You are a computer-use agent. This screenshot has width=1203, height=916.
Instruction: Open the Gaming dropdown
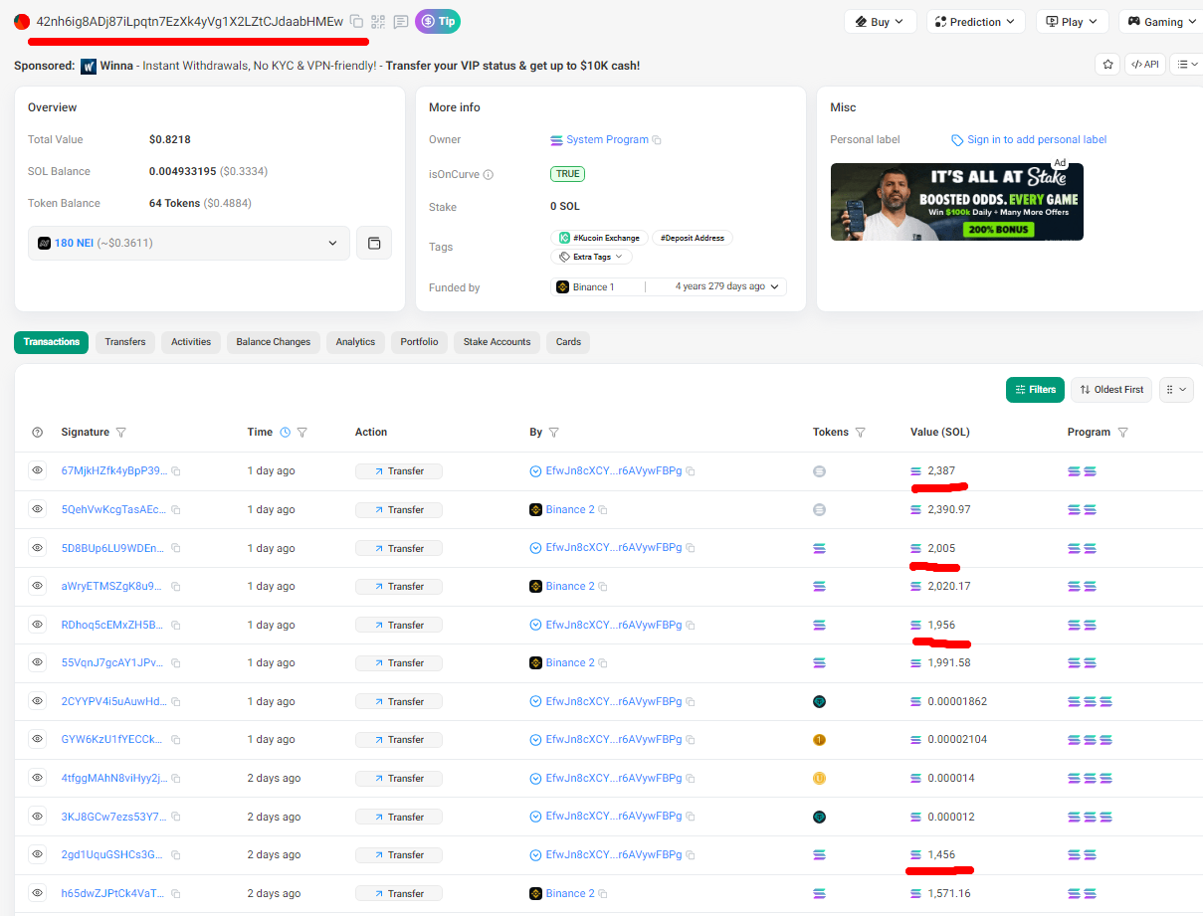(1160, 21)
